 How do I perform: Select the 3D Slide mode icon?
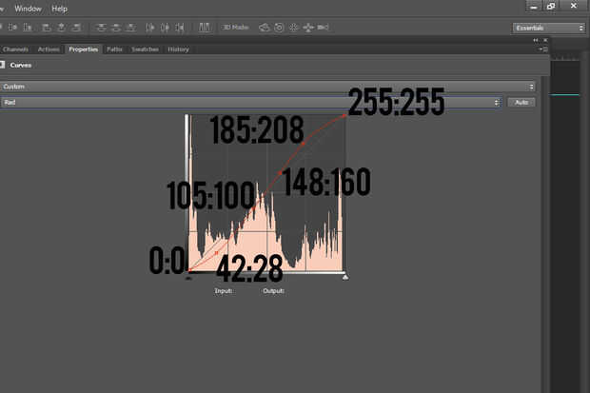pyautogui.click(x=308, y=28)
